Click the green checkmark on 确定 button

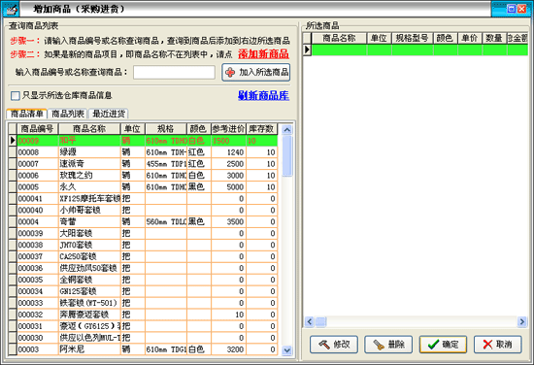[x=433, y=345]
